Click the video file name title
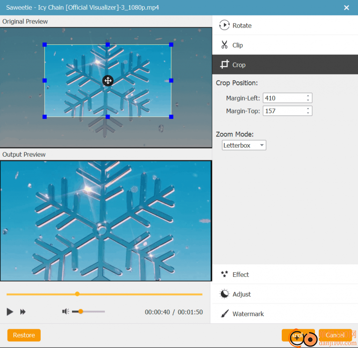 pos(82,7)
